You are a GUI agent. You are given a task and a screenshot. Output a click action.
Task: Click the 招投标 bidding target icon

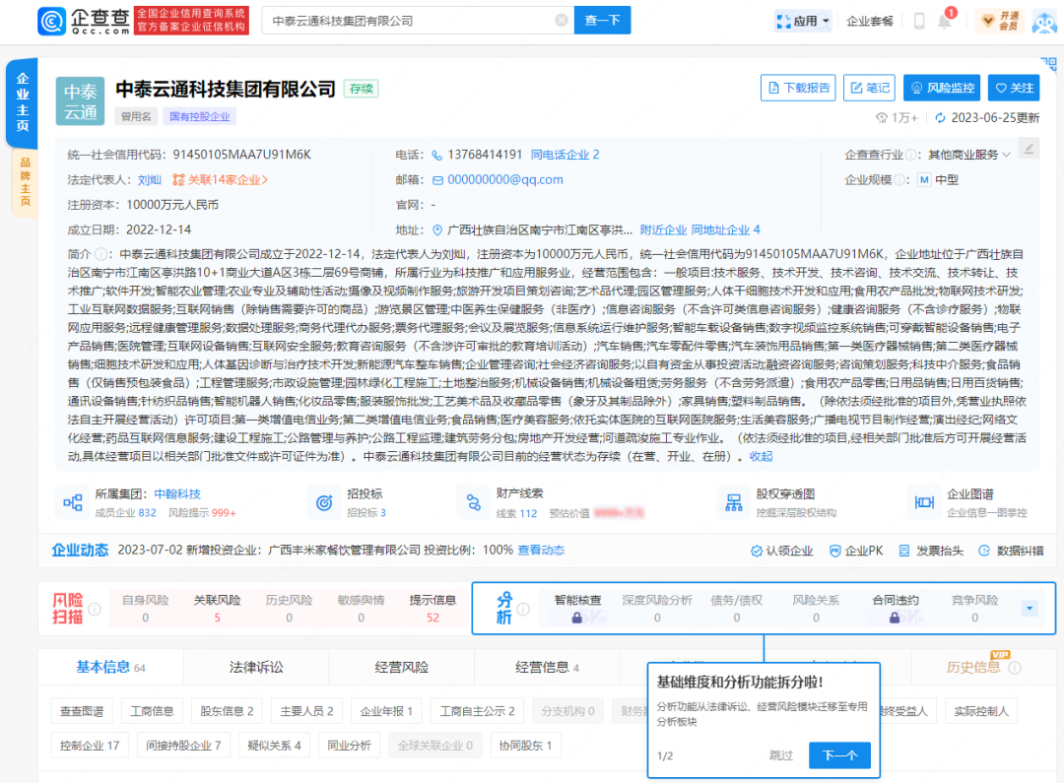tap(321, 502)
